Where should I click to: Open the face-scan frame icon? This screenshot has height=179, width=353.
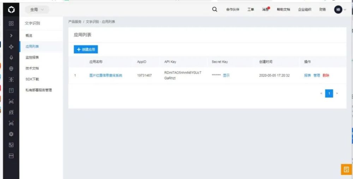pyautogui.click(x=11, y=79)
